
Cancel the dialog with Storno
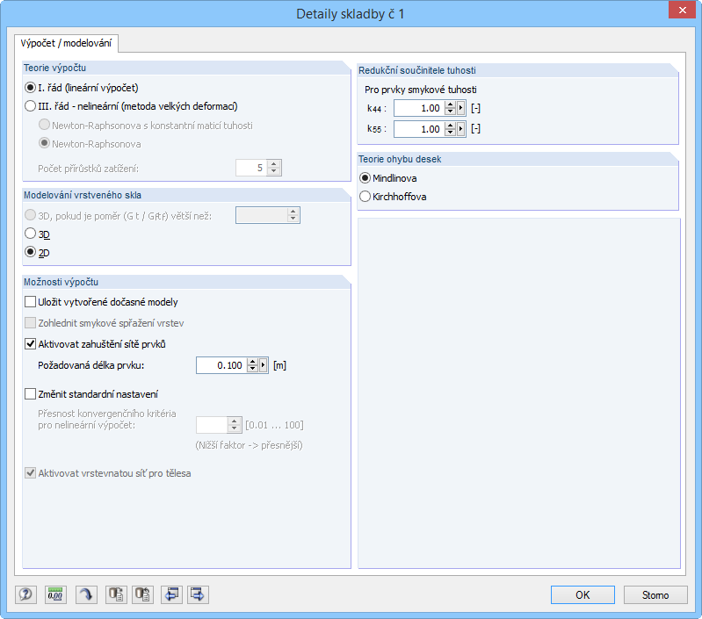[655, 594]
